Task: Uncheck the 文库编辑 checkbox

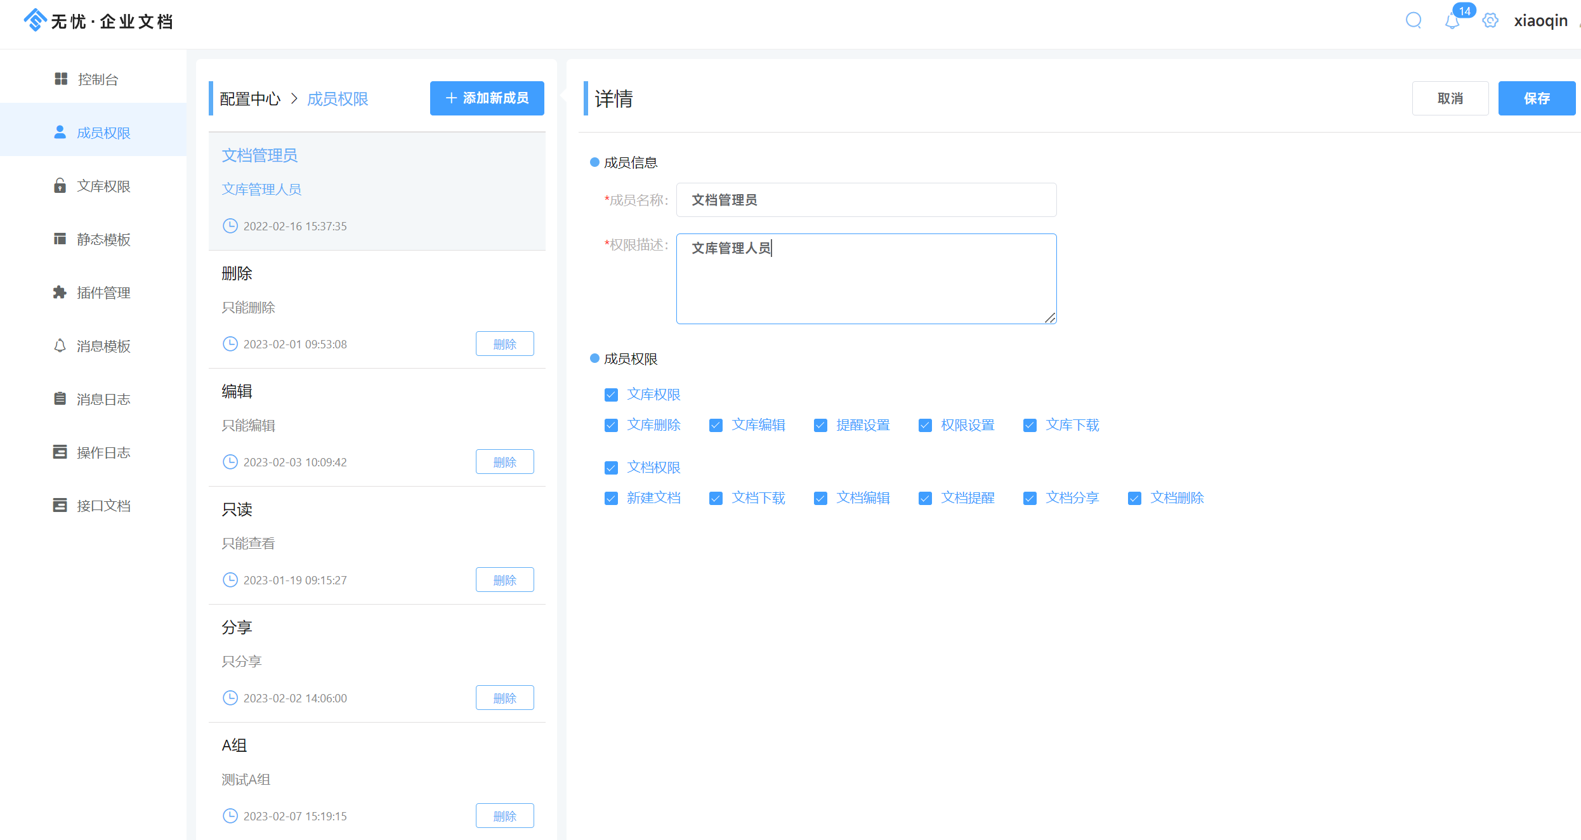Action: pyautogui.click(x=716, y=425)
